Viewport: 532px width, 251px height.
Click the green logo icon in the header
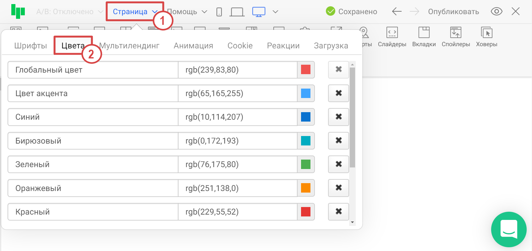18,11
